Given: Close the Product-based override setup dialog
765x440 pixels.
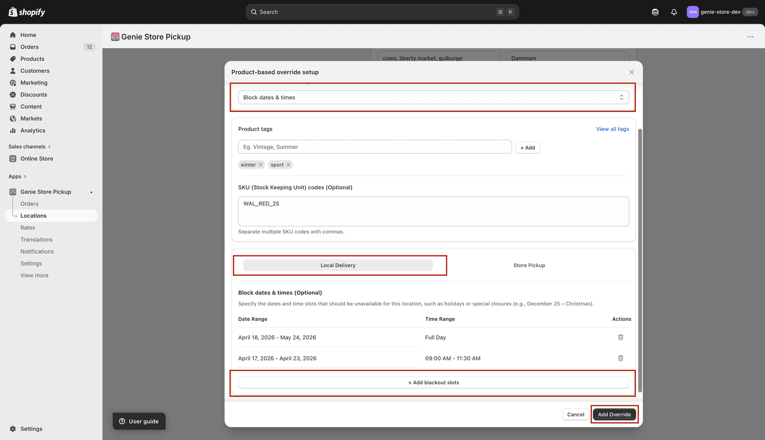Looking at the screenshot, I should 632,72.
